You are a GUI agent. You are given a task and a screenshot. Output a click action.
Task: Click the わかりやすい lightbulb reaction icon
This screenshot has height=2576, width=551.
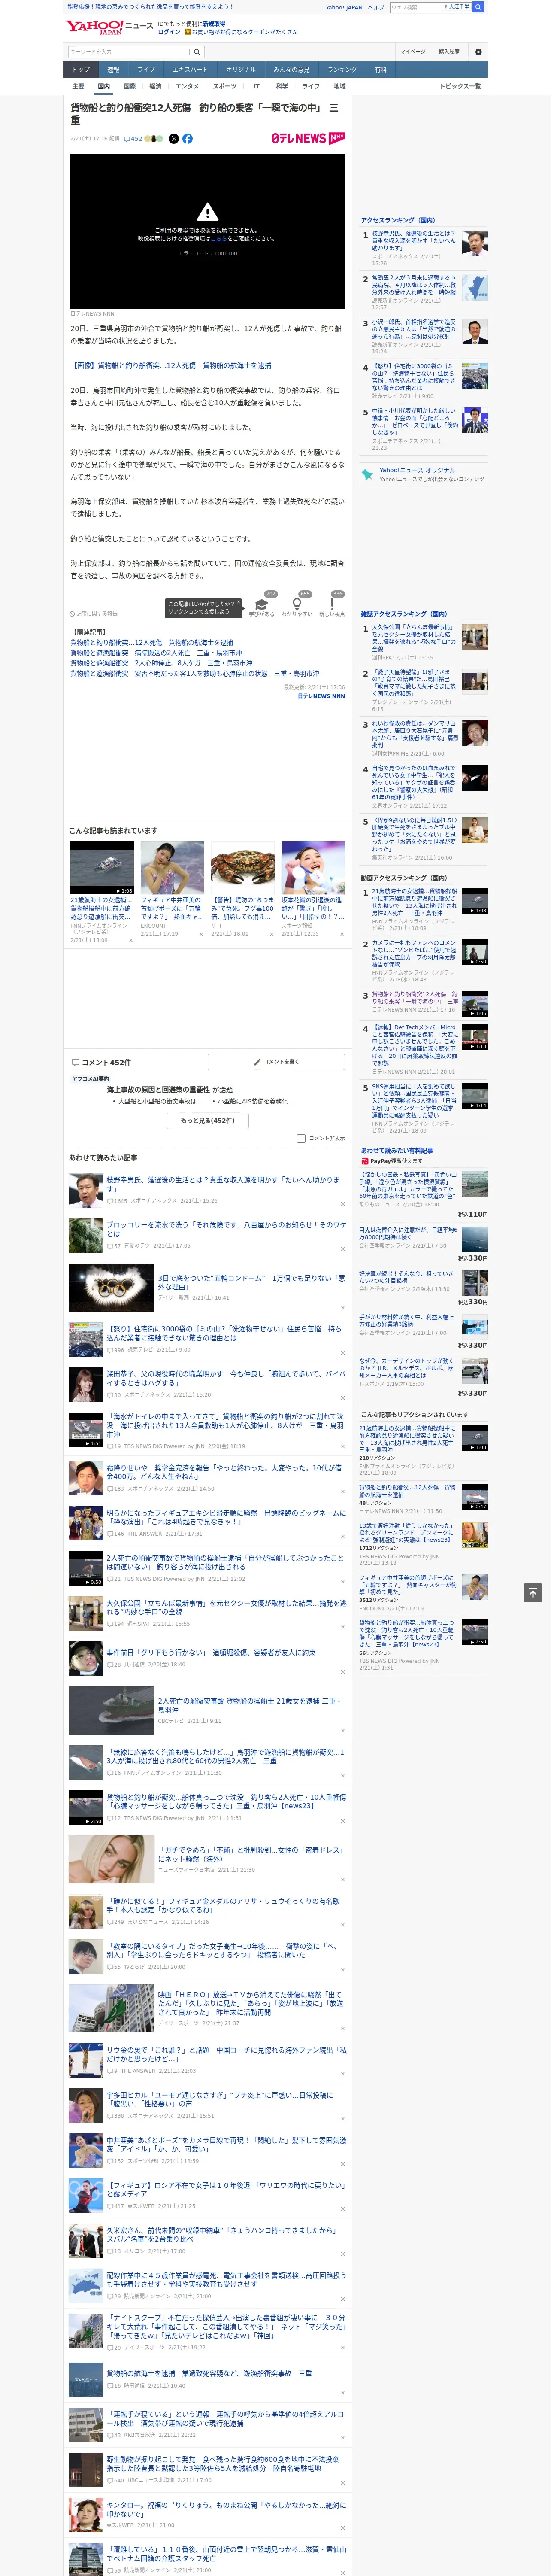click(297, 604)
